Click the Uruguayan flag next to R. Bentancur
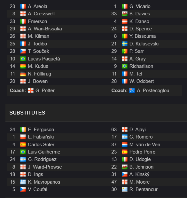The height and width of the screenshot is (198, 187). (125, 189)
